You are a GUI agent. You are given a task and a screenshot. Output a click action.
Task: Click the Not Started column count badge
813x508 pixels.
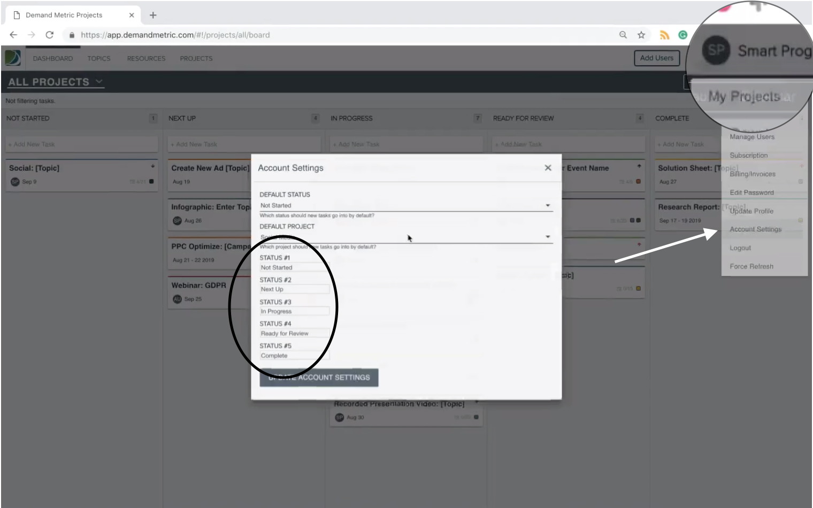[154, 118]
